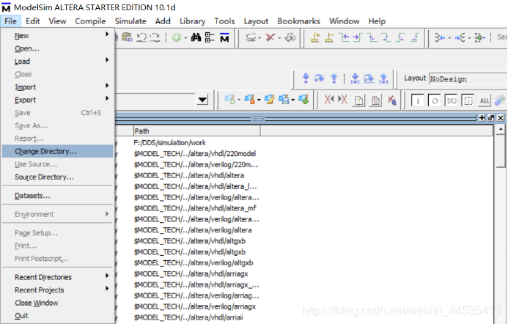Click the 'i' inputs filter icon
Image resolution: width=508 pixels, height=324 pixels.
tap(418, 100)
